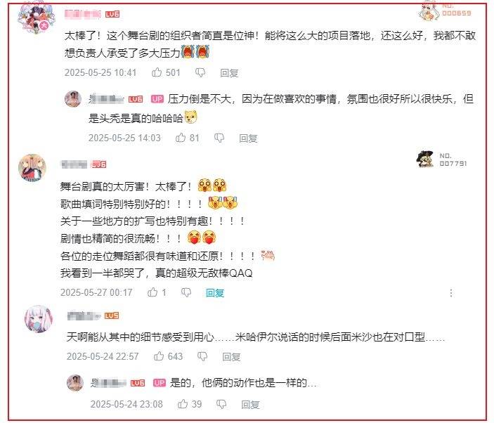Screen dimensions: 494x423
Task: Open the white-haired anime girl avatar
Action: coord(39,319)
